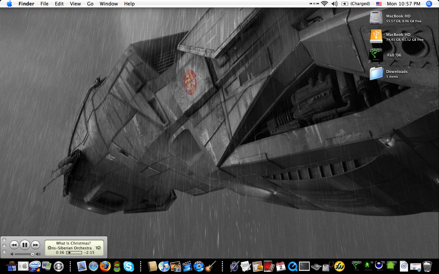Adjust the iTunes volume slider
Image resolution: width=439 pixels, height=274 pixels.
24,254
